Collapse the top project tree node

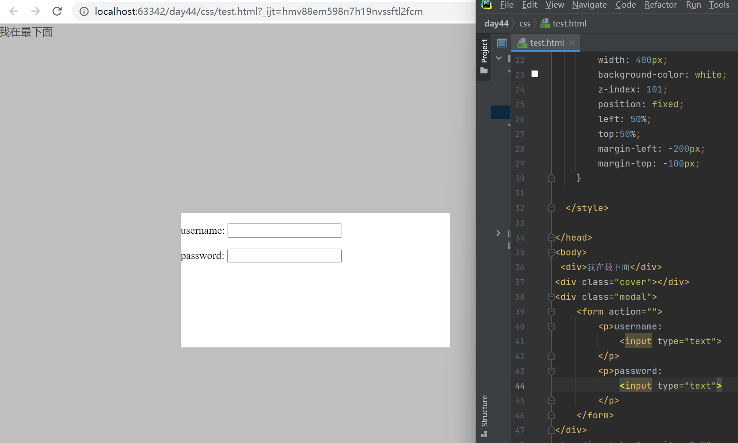(499, 58)
